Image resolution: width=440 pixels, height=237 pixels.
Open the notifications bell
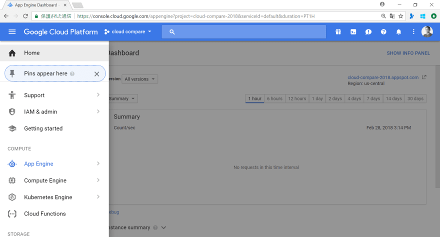[398, 31]
